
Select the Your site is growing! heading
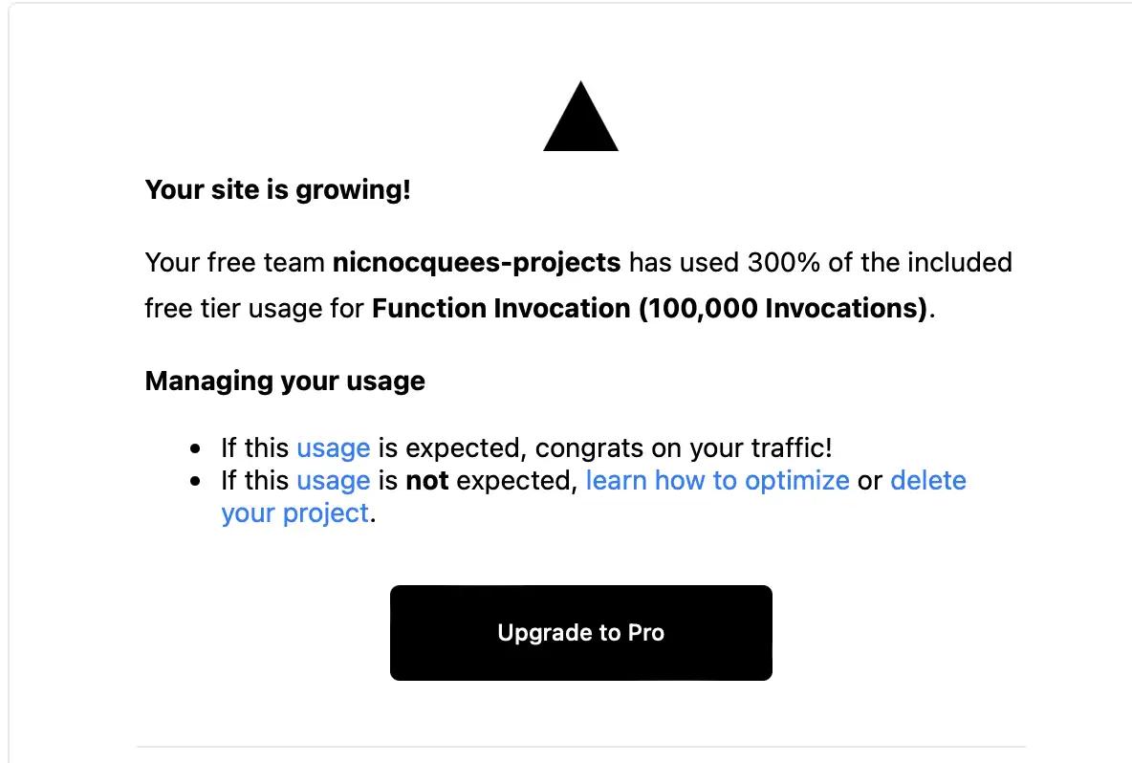tap(278, 190)
